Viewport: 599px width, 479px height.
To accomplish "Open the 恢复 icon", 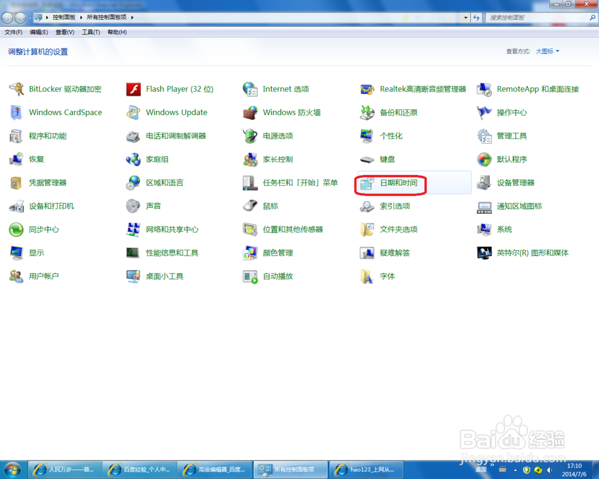I will coord(16,159).
